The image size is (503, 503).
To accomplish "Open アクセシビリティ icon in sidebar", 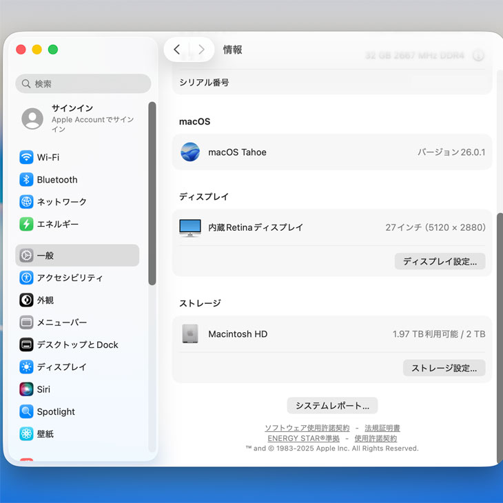I will [x=26, y=278].
